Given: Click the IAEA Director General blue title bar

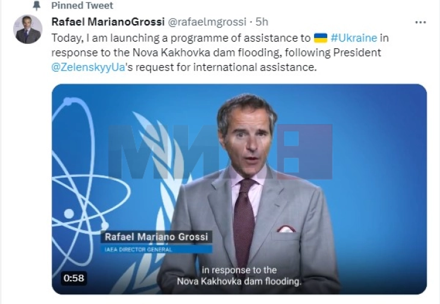Looking at the screenshot, I should (156, 249).
